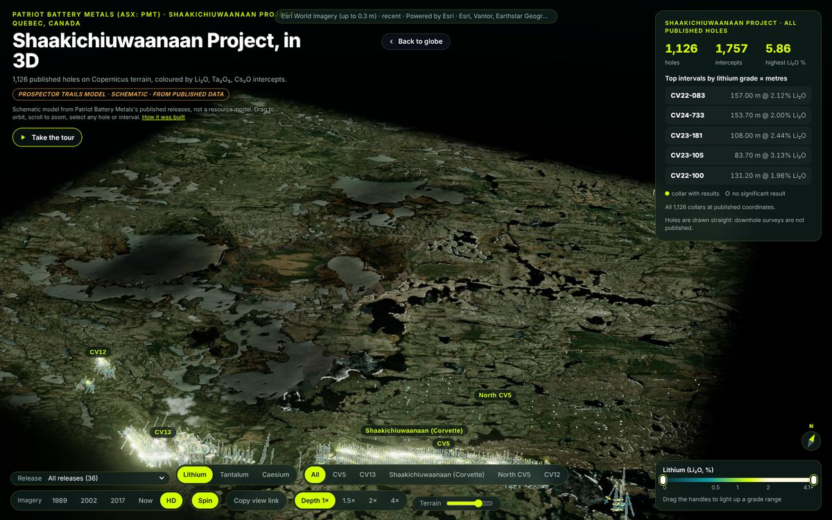Click the Terrain slider
832x520 pixels.
(x=469, y=503)
